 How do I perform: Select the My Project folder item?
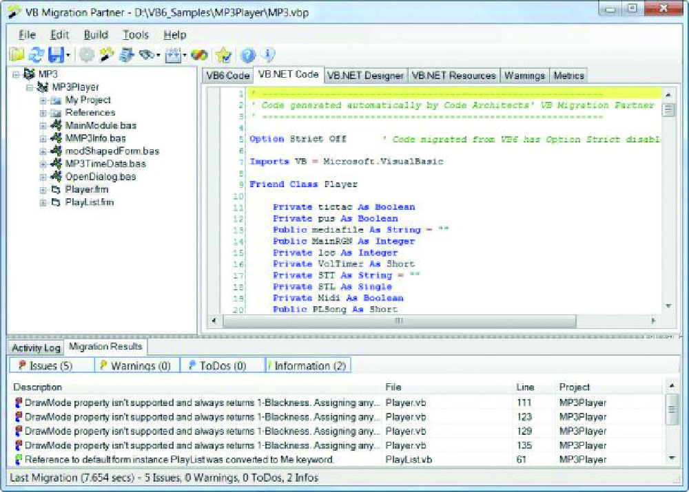click(88, 100)
